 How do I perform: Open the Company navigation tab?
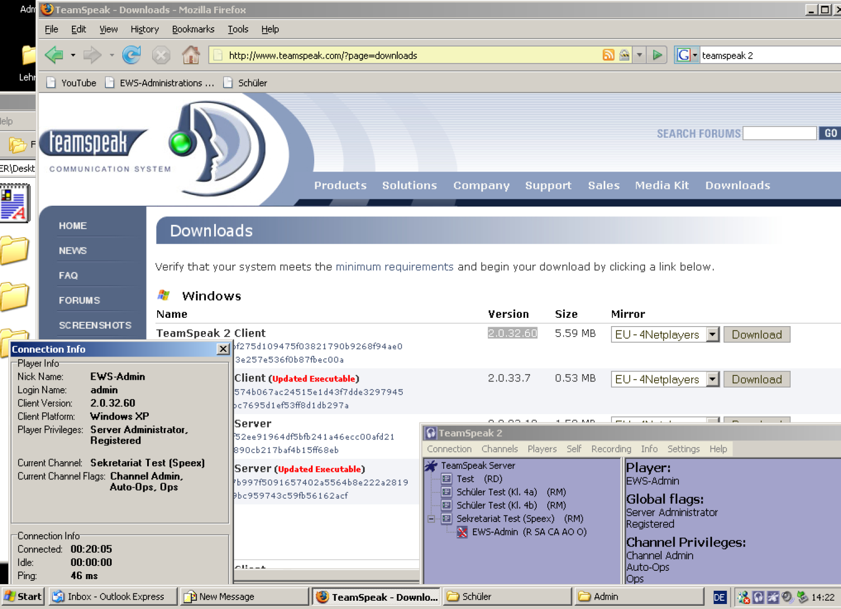pyautogui.click(x=481, y=185)
